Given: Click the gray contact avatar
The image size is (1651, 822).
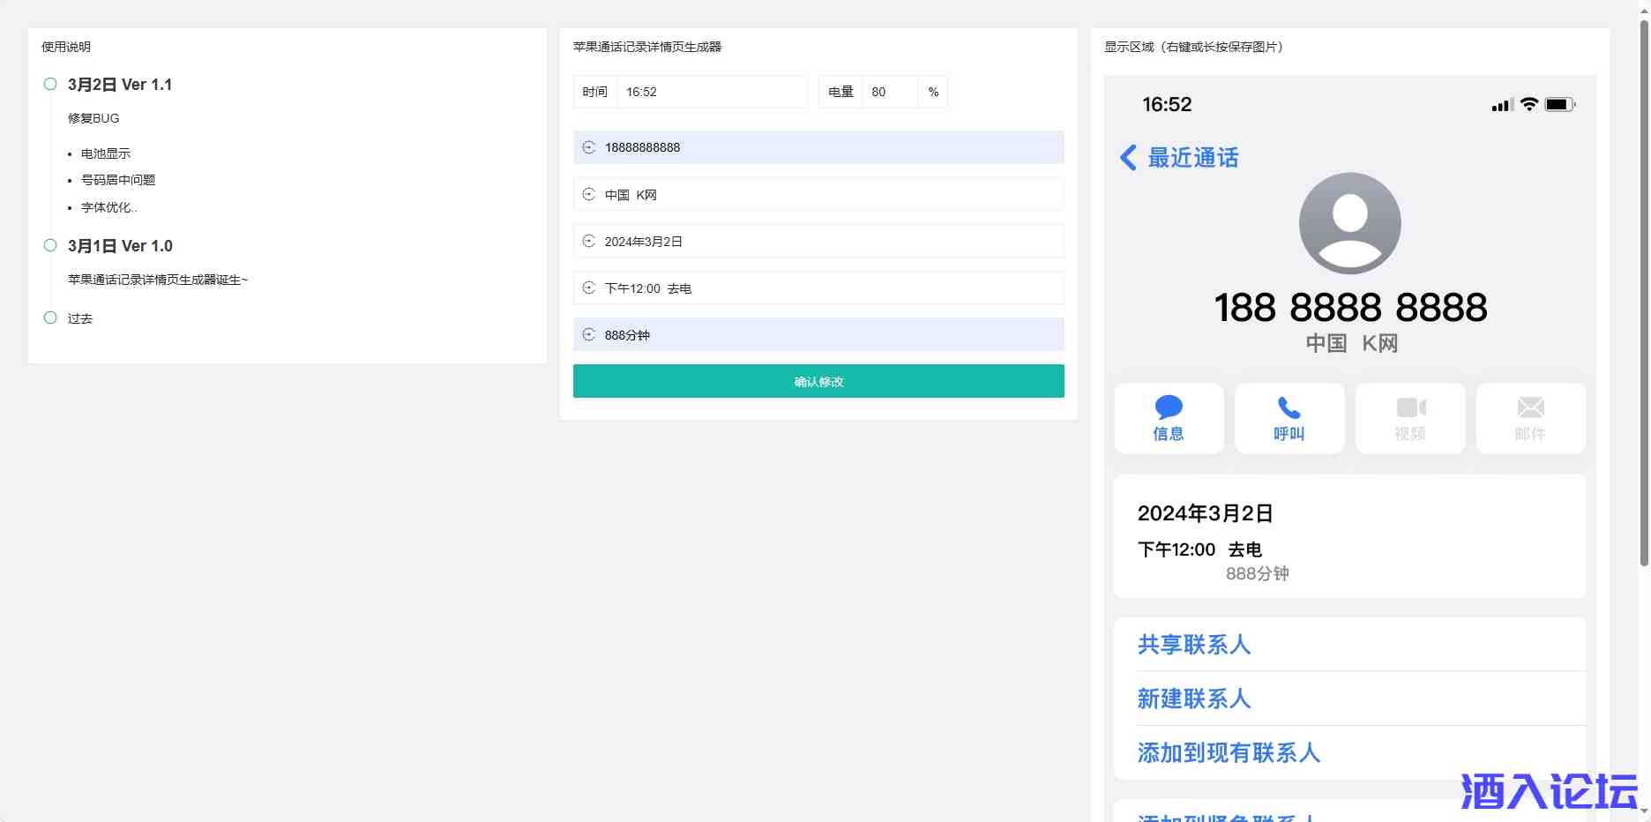Looking at the screenshot, I should pos(1349,223).
